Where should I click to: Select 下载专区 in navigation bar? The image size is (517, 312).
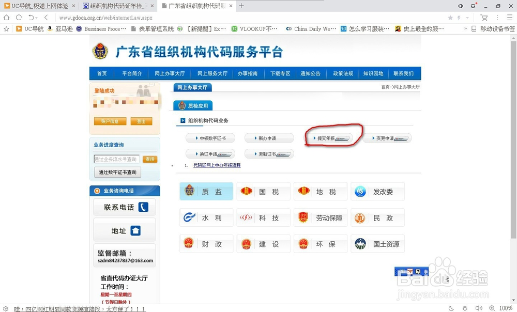[x=280, y=73]
